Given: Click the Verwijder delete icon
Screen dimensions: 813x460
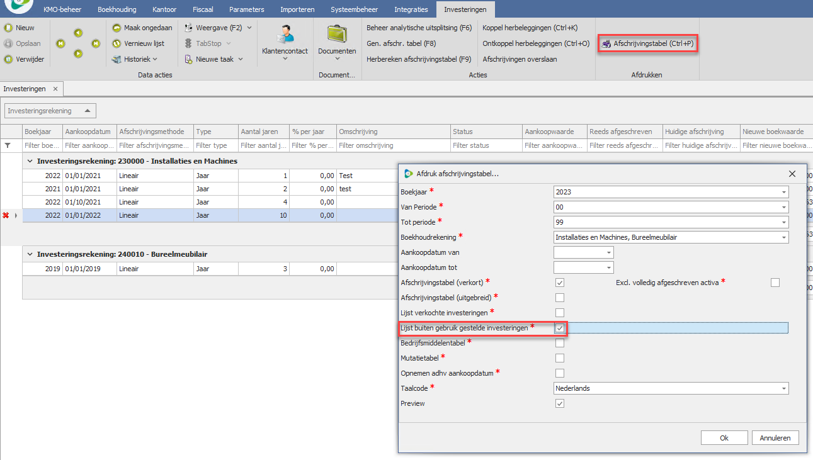Looking at the screenshot, I should (9, 59).
